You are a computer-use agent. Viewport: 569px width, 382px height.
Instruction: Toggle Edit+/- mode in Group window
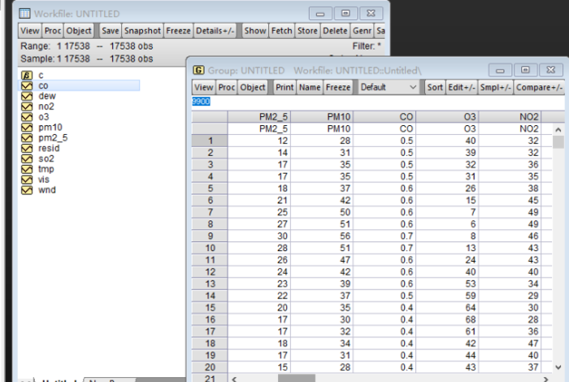pyautogui.click(x=463, y=87)
